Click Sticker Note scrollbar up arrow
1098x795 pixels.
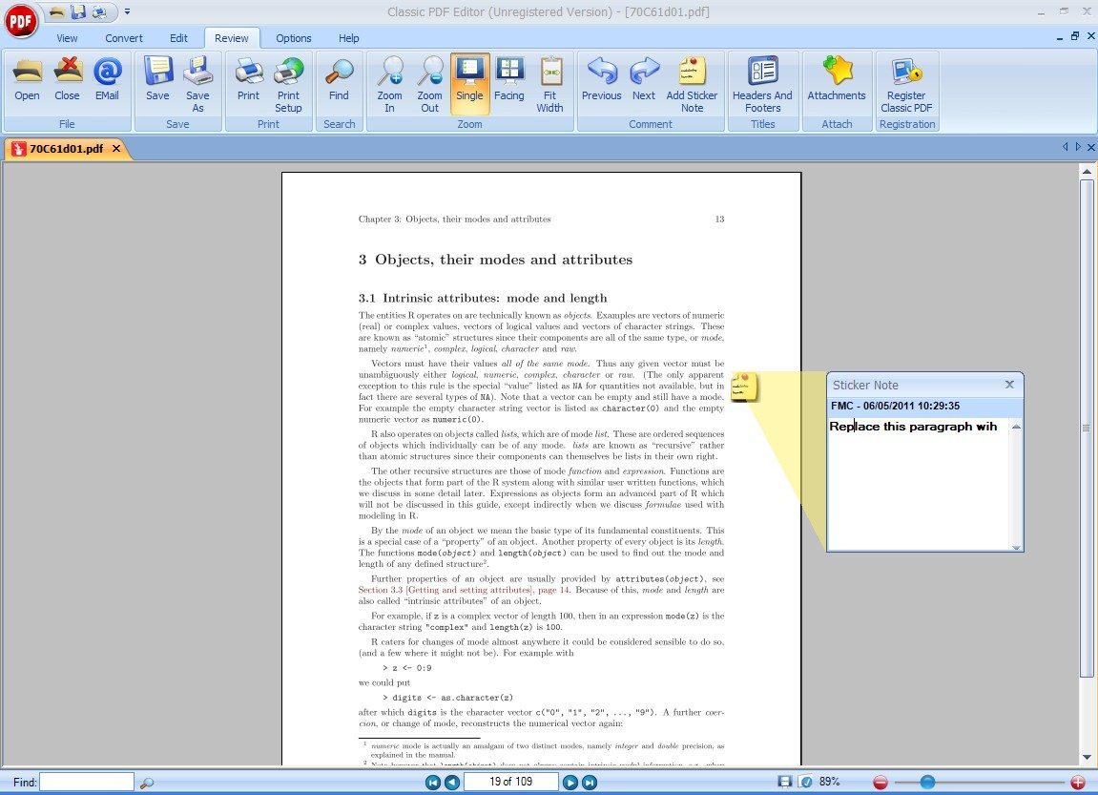tap(1016, 426)
